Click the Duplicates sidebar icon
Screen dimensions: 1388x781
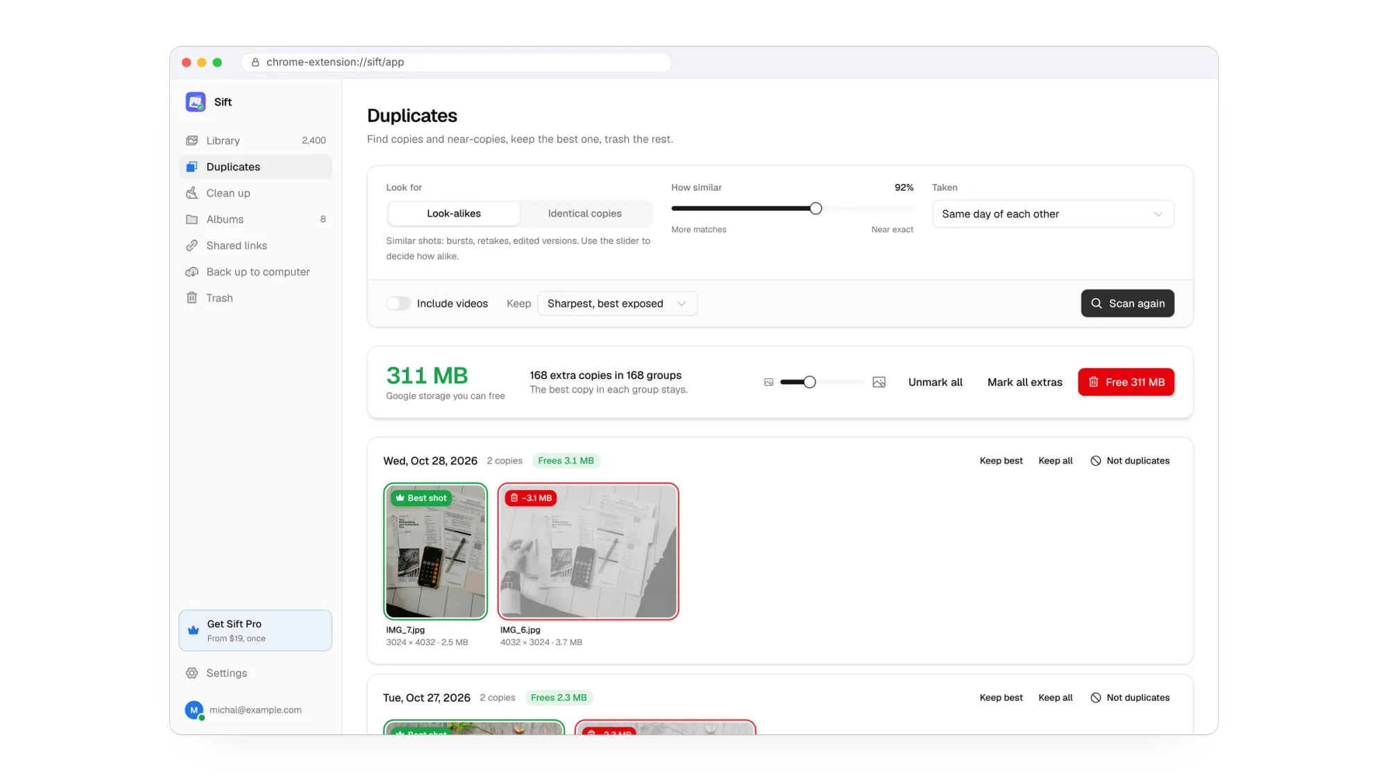coord(192,167)
